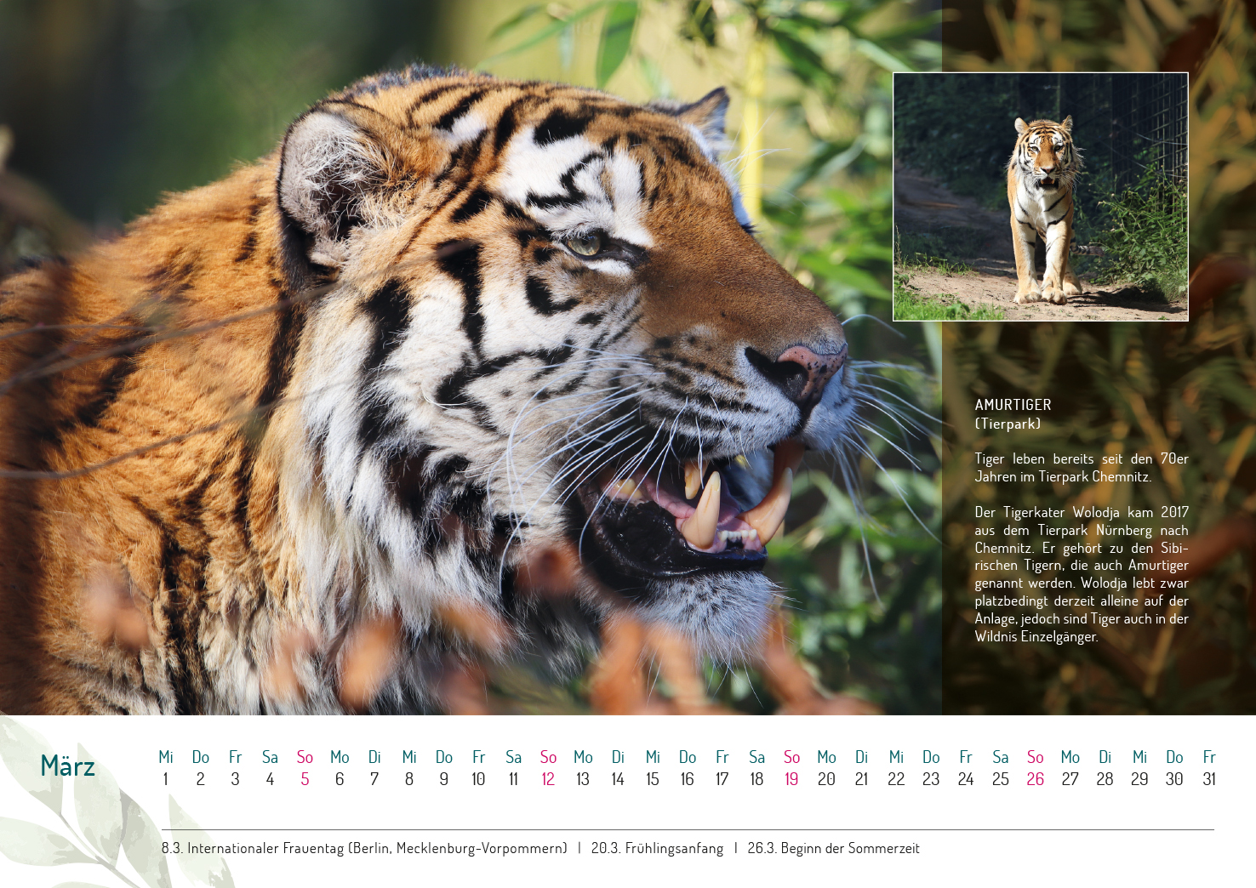The height and width of the screenshot is (888, 1256).
Task: Click the Mi label above date 1
Action: tap(165, 757)
